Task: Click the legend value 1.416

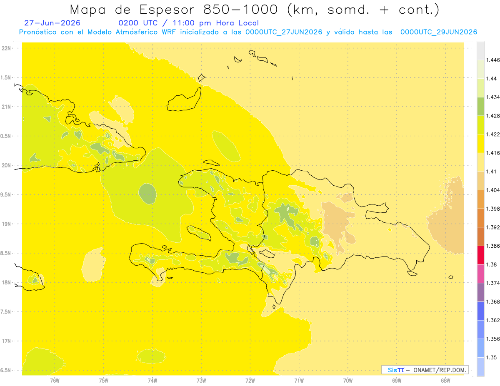Action: point(493,153)
